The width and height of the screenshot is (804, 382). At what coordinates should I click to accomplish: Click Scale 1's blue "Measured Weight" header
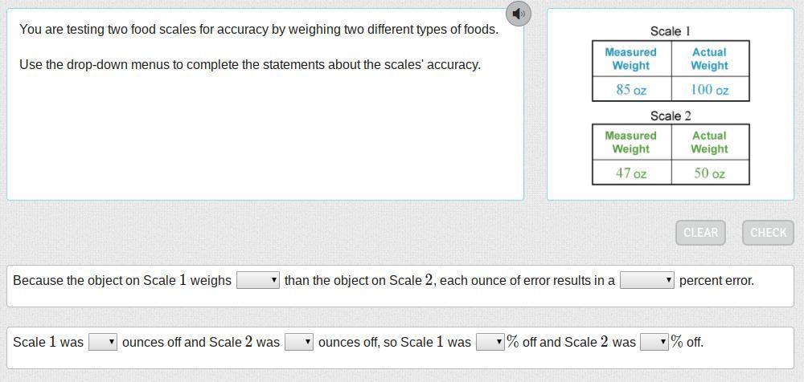click(631, 59)
